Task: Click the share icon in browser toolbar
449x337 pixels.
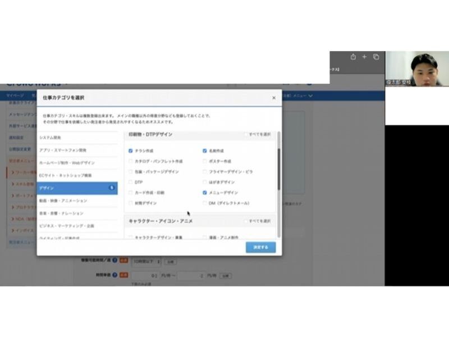Action: [353, 57]
